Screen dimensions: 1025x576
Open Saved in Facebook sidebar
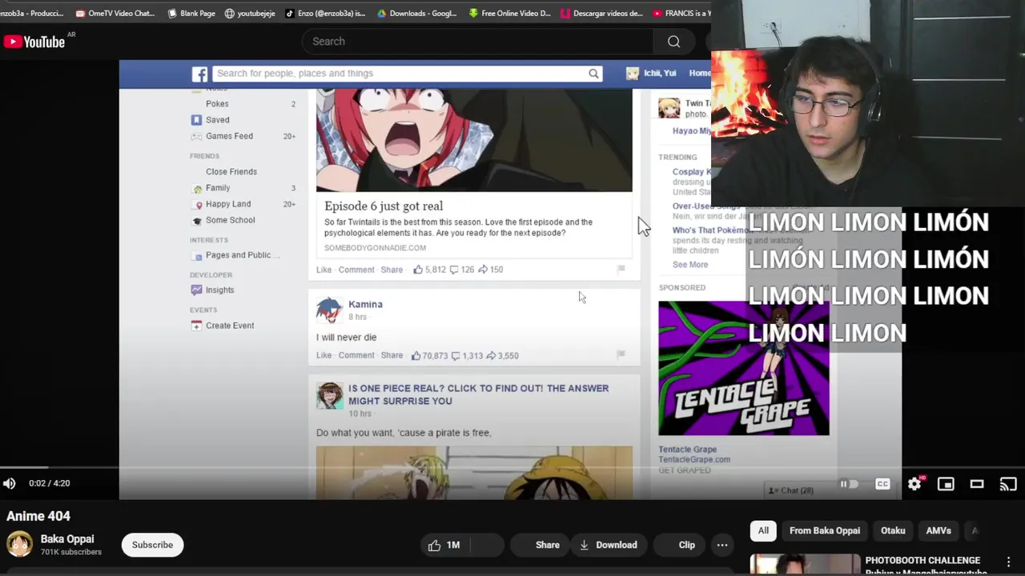pyautogui.click(x=217, y=120)
